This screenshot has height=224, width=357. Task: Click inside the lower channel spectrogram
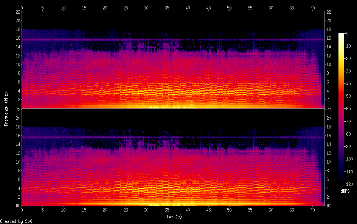[173, 158]
